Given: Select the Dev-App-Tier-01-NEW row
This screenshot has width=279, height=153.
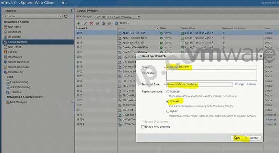Looking at the screenshot, I should (x=177, y=48).
